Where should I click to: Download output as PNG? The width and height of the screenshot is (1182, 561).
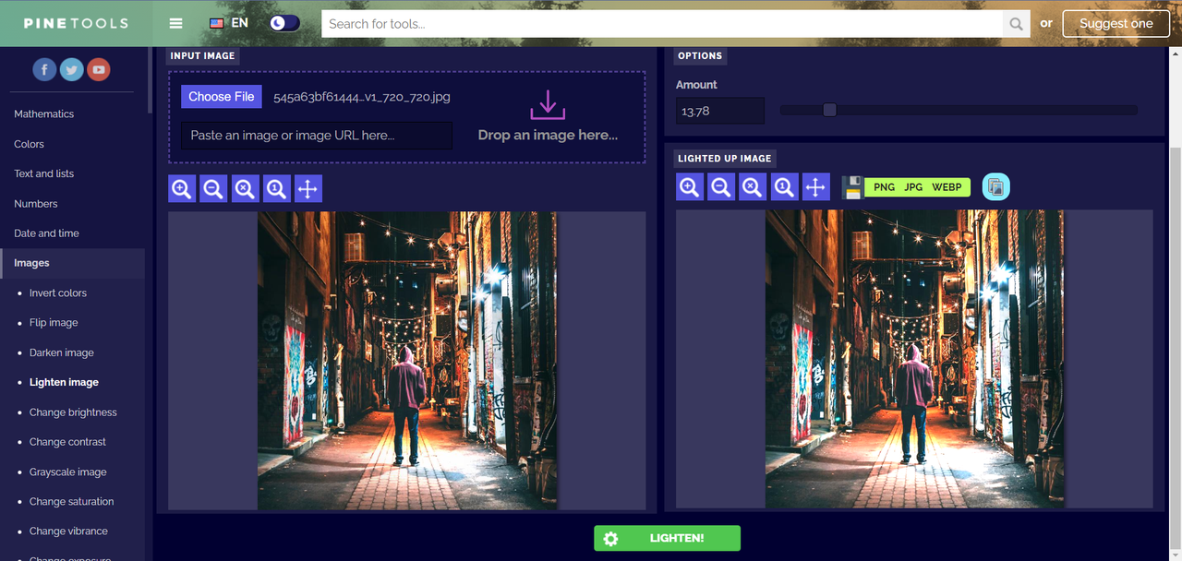[x=884, y=187]
